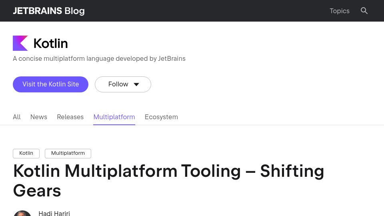Select the Multiplatform tab

coord(114,117)
